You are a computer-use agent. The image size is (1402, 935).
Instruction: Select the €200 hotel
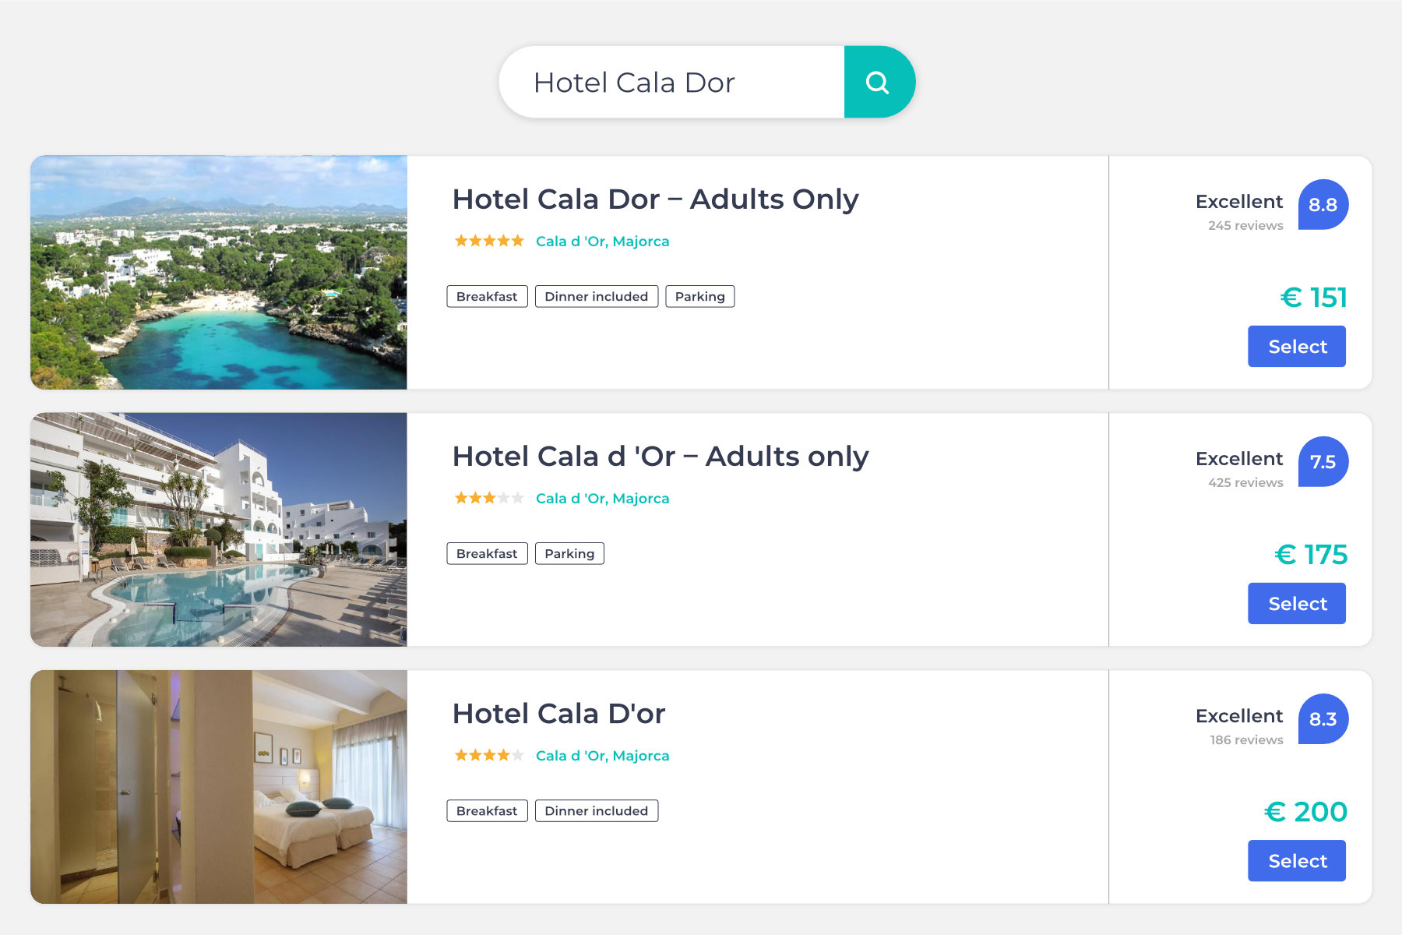(1296, 861)
